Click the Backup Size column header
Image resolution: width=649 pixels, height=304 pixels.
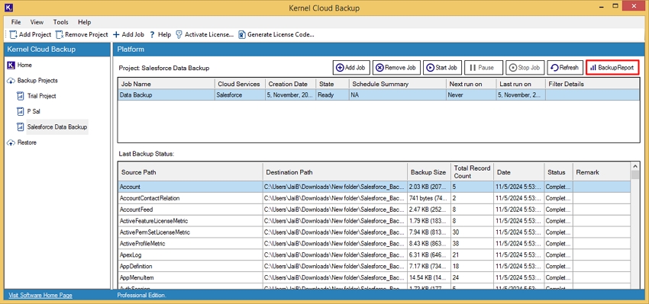pos(429,172)
